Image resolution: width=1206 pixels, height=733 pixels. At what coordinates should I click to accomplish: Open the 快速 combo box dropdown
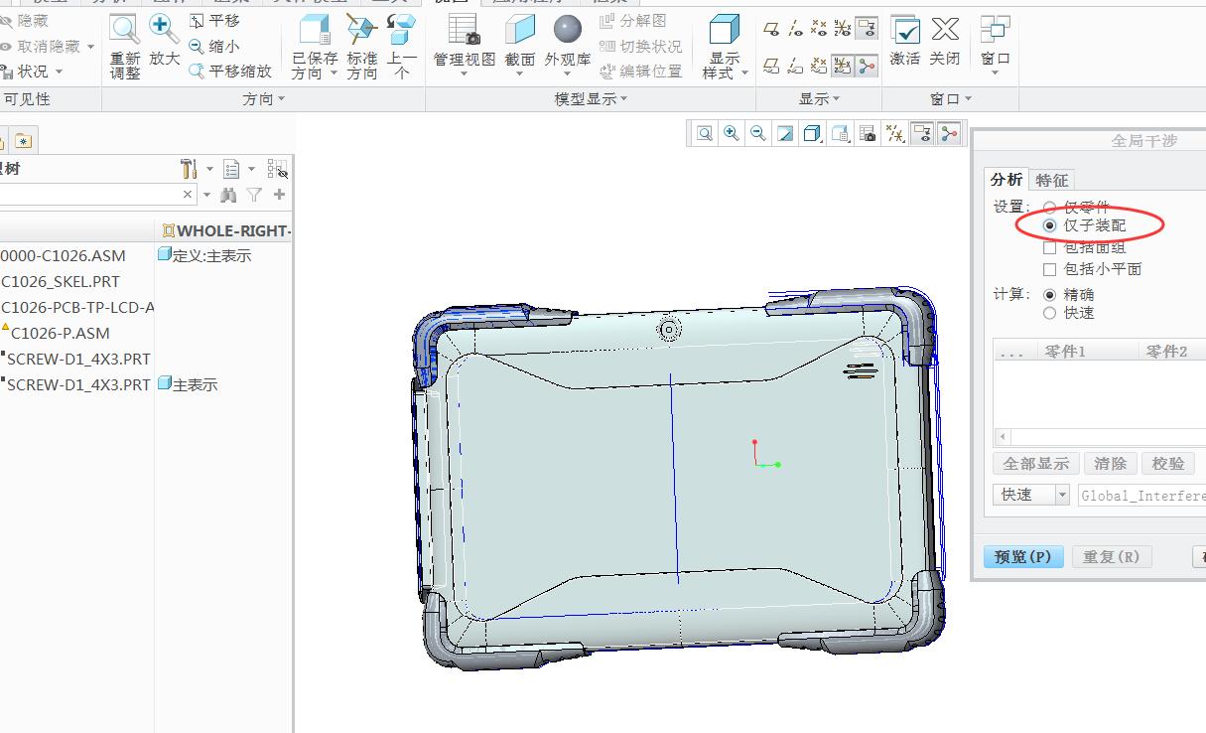[1061, 495]
